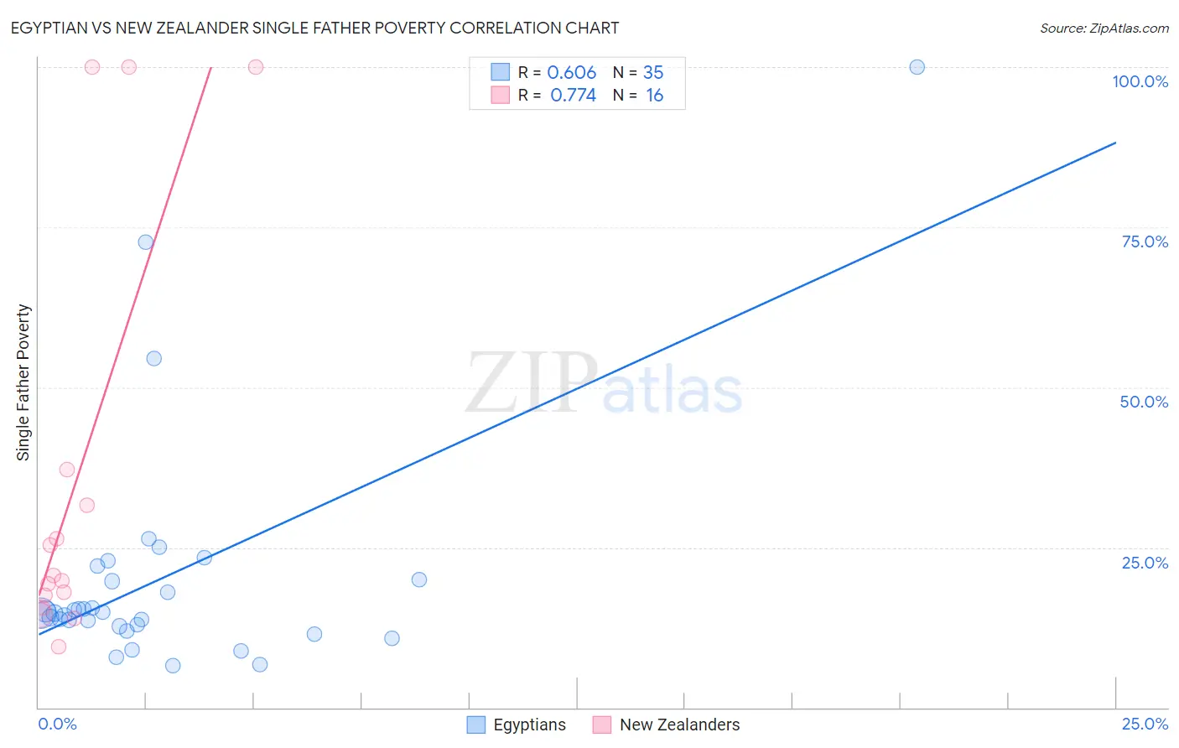Click the Egyptian outlier point at 100% top right
The width and height of the screenshot is (1179, 748).
[917, 67]
